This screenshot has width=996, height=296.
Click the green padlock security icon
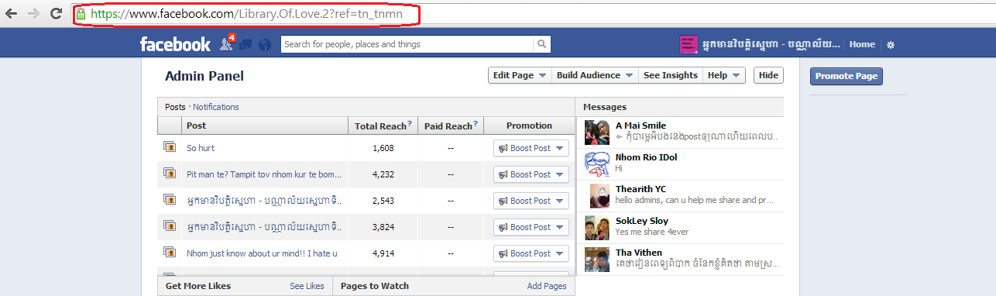(x=81, y=14)
